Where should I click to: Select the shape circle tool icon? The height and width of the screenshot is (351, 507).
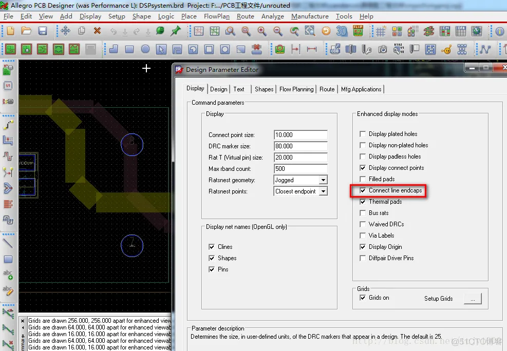point(145,49)
